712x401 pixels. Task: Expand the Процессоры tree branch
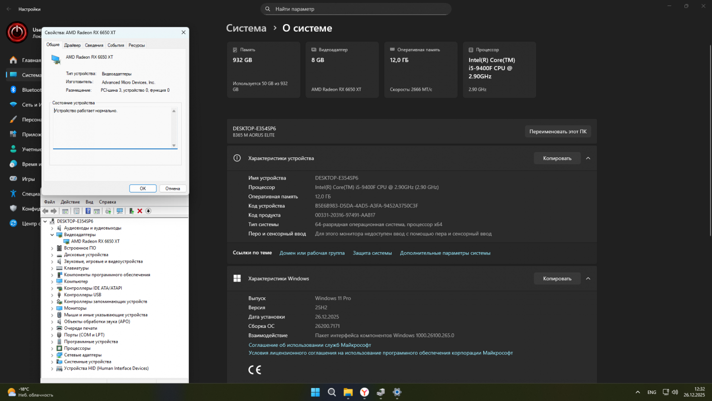[52, 348]
